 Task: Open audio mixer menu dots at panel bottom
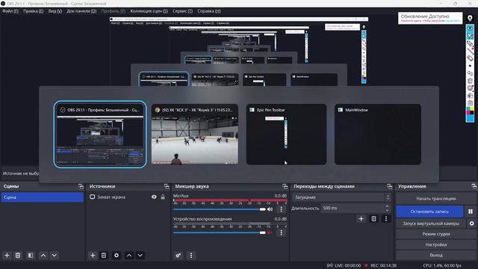pos(191,256)
